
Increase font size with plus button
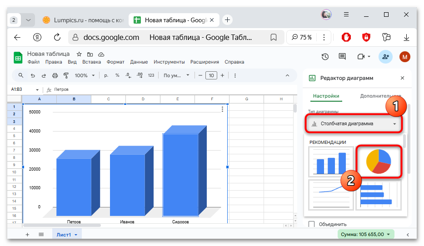click(x=223, y=75)
